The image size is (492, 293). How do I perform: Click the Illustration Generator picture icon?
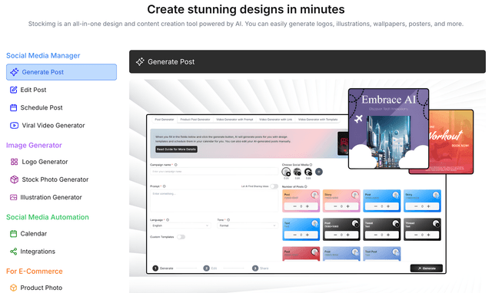14,198
